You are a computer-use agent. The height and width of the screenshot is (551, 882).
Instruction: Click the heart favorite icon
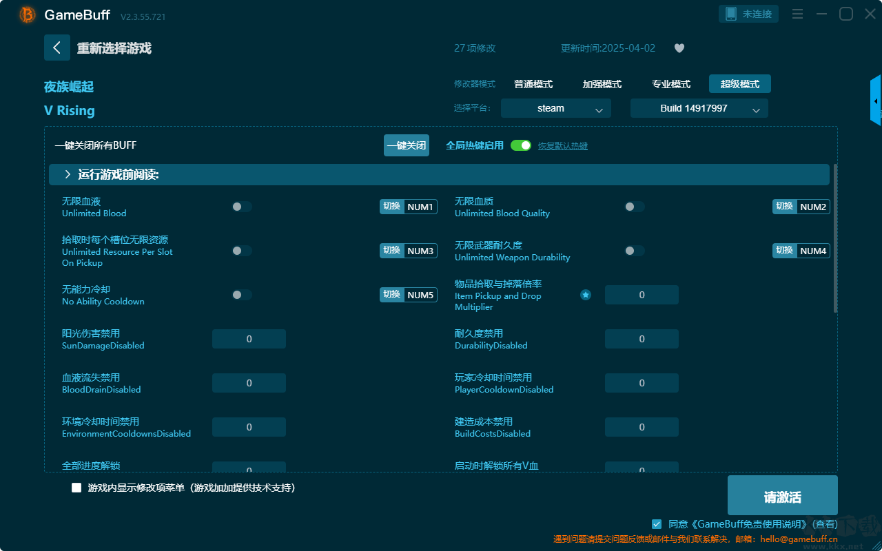pyautogui.click(x=679, y=48)
